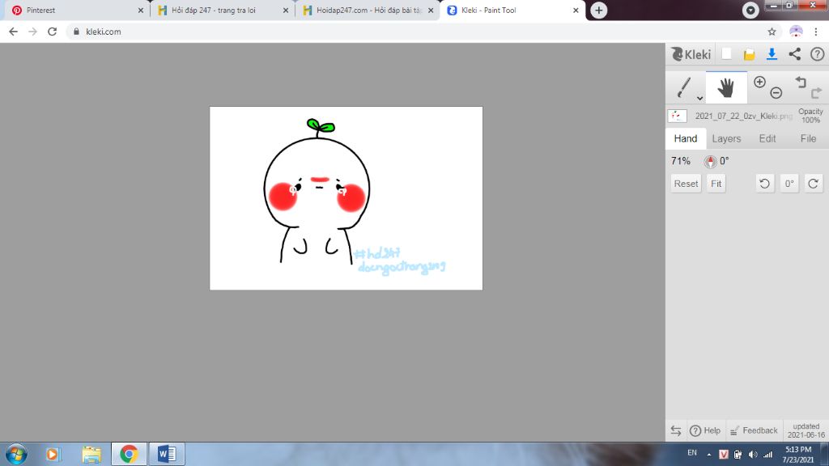Open Word from the taskbar
Viewport: 829px width, 466px height.
[167, 454]
